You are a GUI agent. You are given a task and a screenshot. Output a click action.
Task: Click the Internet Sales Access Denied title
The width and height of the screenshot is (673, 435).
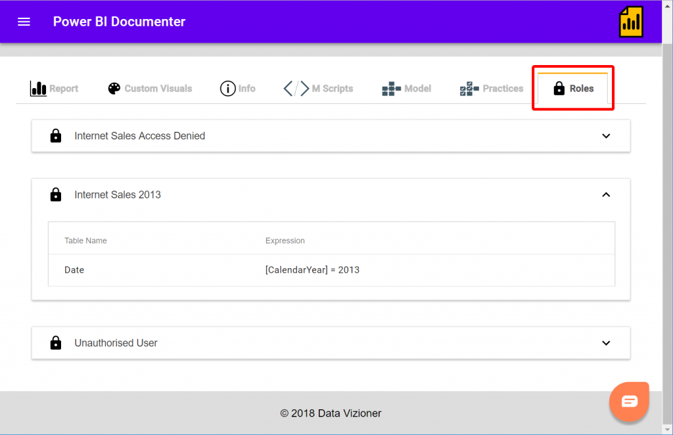(x=140, y=135)
